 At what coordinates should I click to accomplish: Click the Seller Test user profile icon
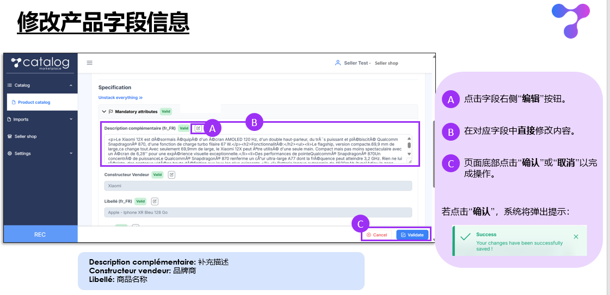[338, 63]
